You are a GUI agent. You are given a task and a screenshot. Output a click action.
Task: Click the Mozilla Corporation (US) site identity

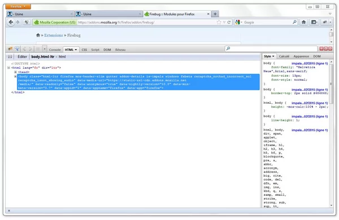55,22
